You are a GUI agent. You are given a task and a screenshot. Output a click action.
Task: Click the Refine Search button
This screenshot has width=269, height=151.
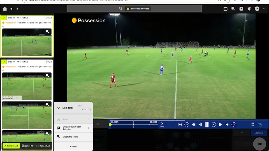[11, 146]
